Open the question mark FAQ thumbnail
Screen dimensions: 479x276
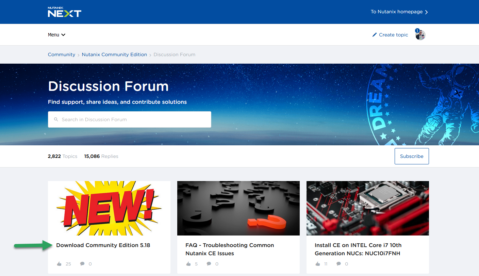(x=238, y=208)
